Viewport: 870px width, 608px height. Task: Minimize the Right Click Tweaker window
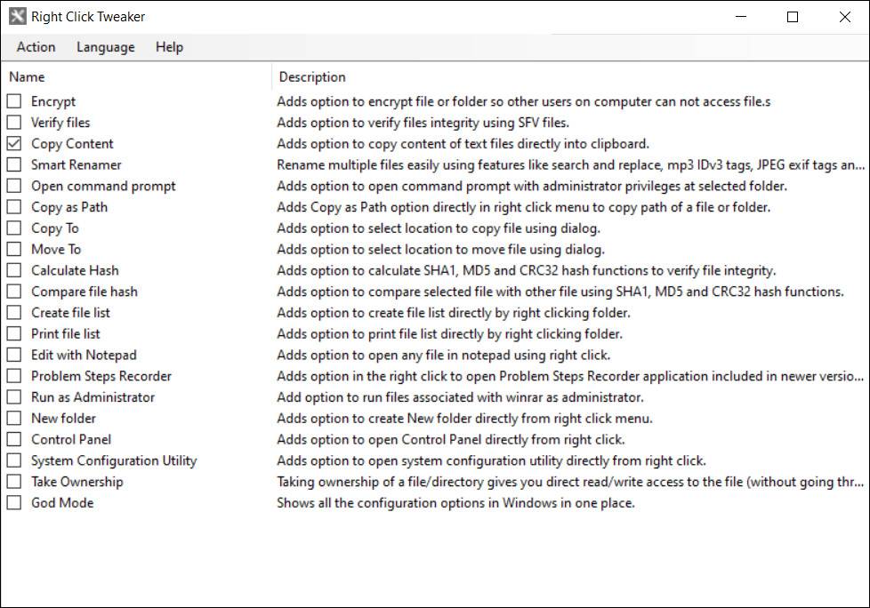(741, 17)
